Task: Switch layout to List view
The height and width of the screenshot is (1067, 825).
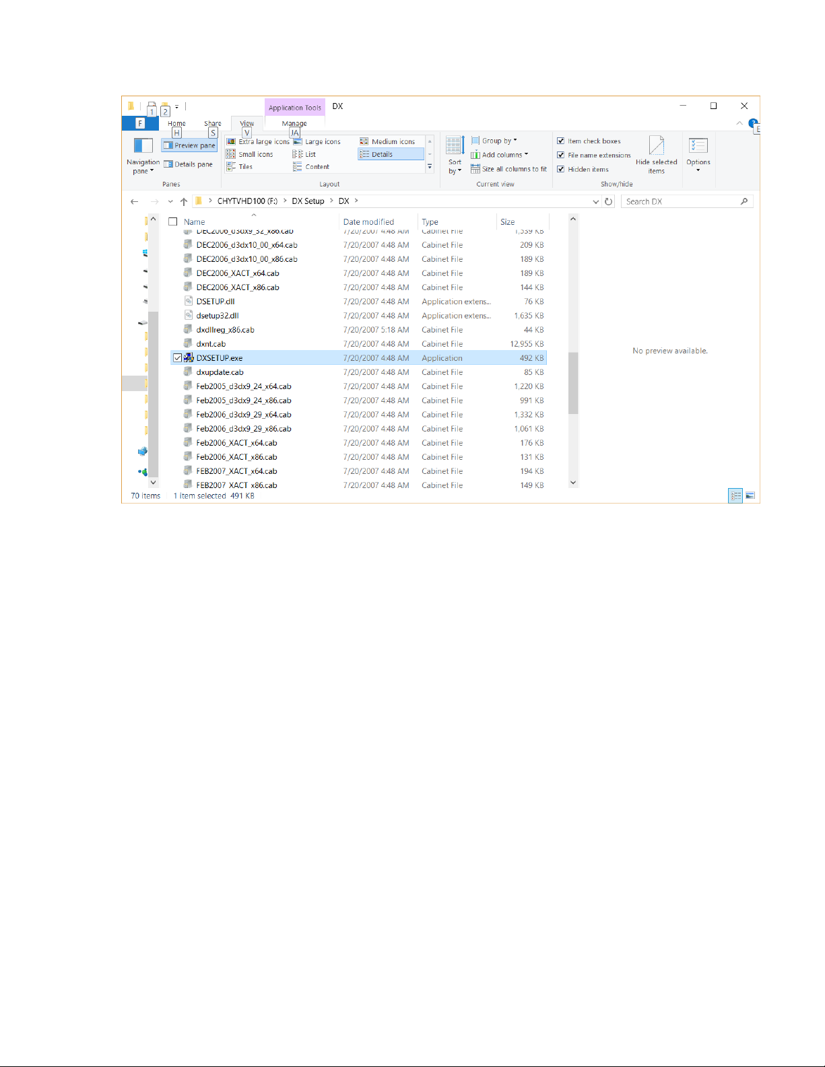Action: coord(304,154)
